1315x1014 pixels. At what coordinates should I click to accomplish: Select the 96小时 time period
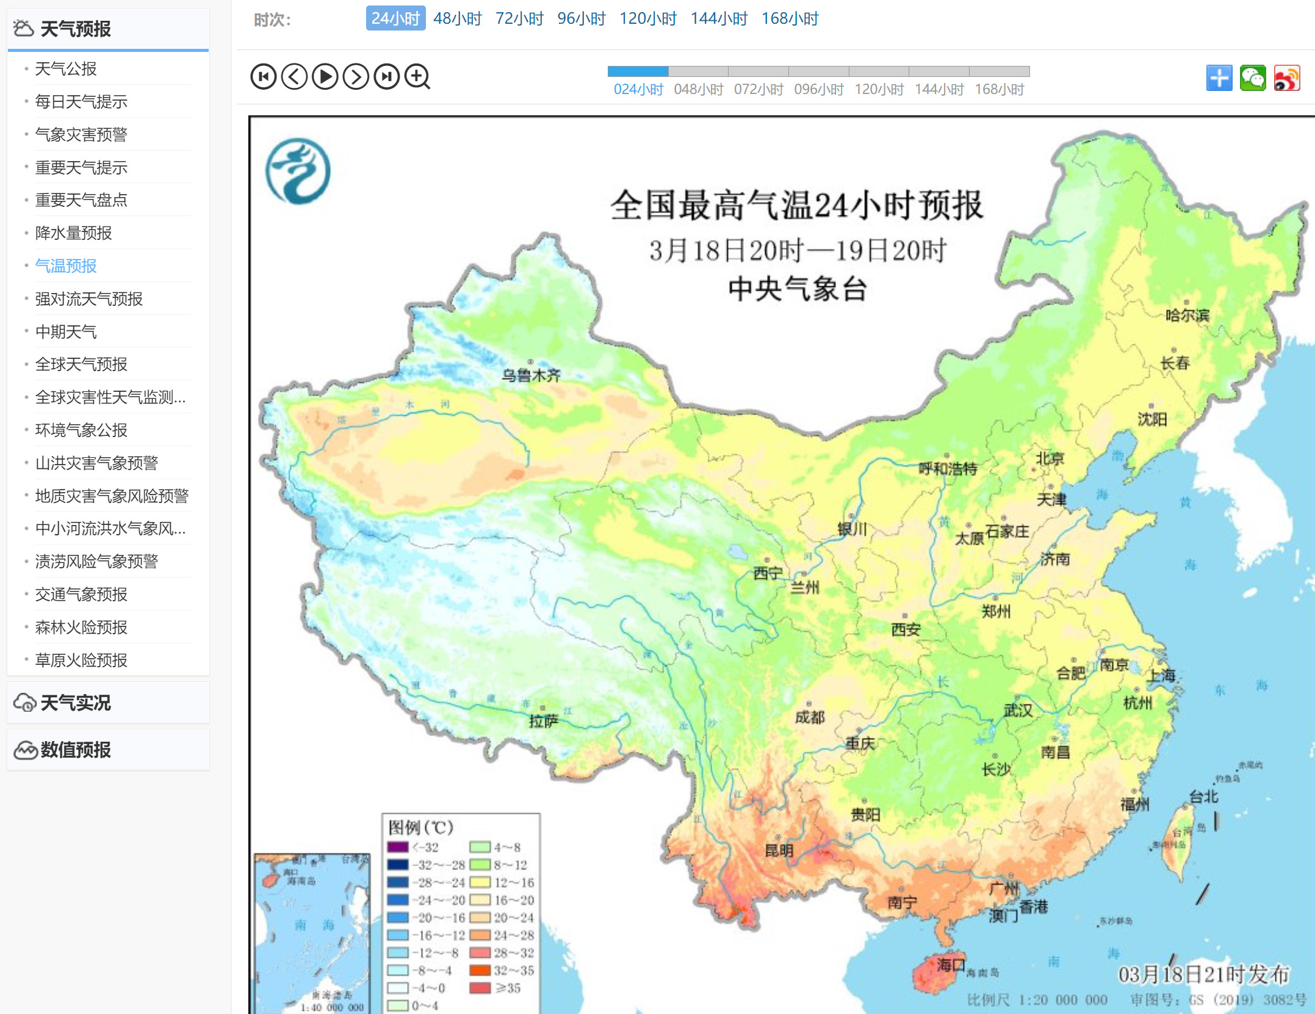[581, 18]
